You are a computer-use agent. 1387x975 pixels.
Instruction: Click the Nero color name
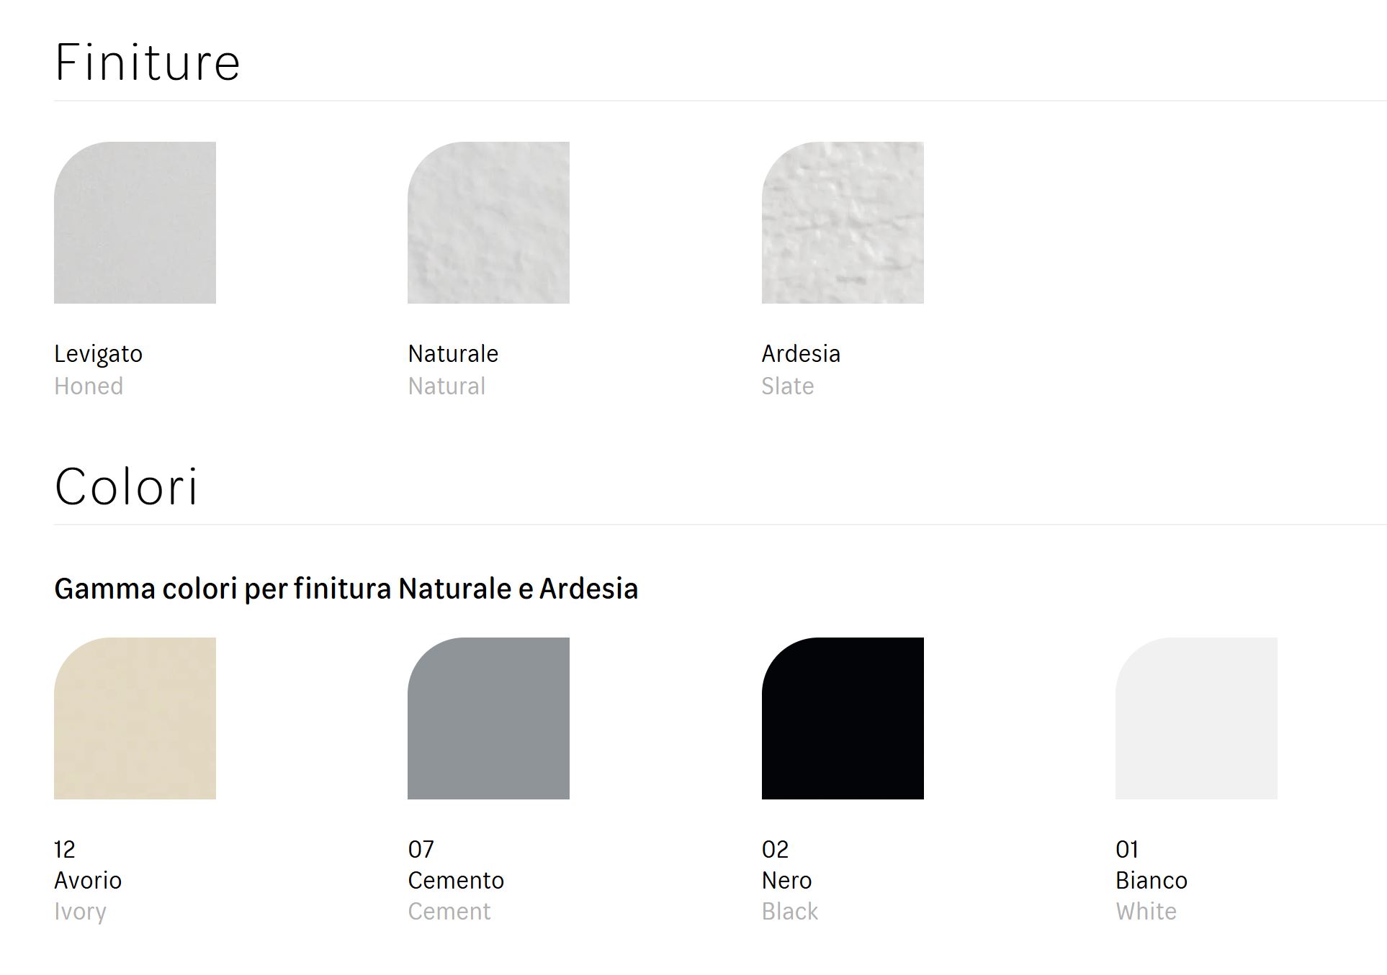click(786, 880)
